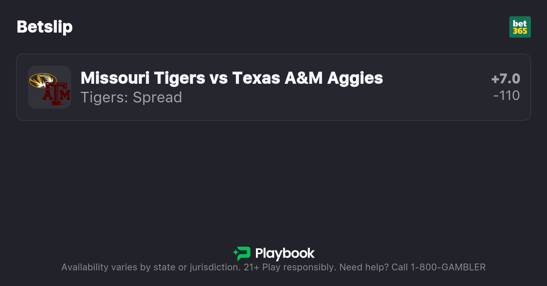Click the +7.0 spread value
The height and width of the screenshot is (286, 547).
505,79
